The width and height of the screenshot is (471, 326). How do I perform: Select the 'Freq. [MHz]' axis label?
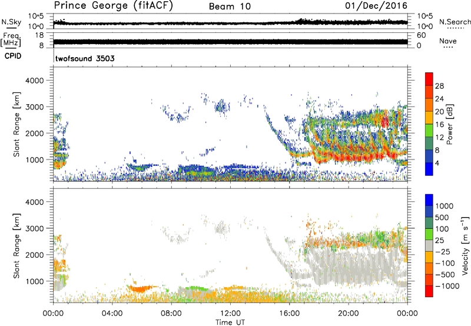[11, 39]
